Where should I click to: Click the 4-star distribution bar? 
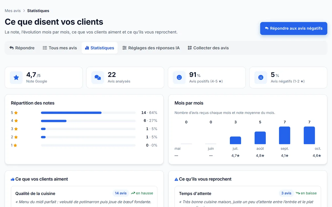tap(88, 121)
